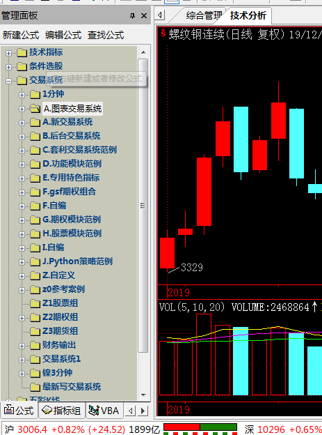Switch to the 指标组 bottom tab
The height and width of the screenshot is (435, 322).
coord(61,411)
